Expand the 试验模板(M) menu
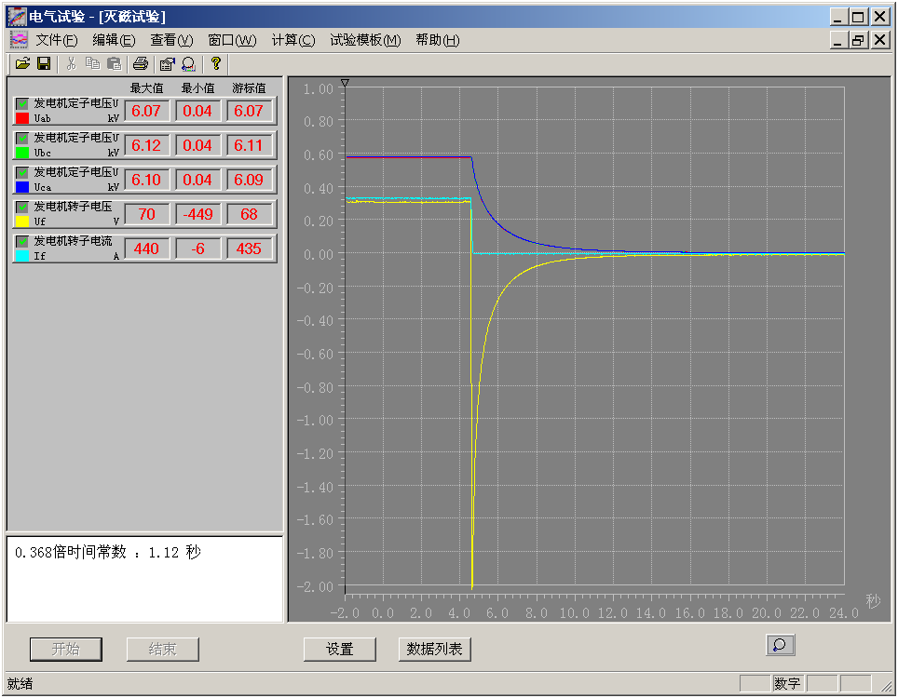 click(364, 40)
